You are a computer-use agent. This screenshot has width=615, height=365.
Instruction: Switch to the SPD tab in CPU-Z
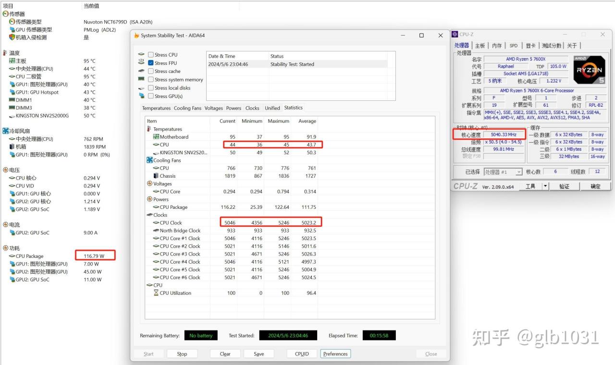(514, 46)
